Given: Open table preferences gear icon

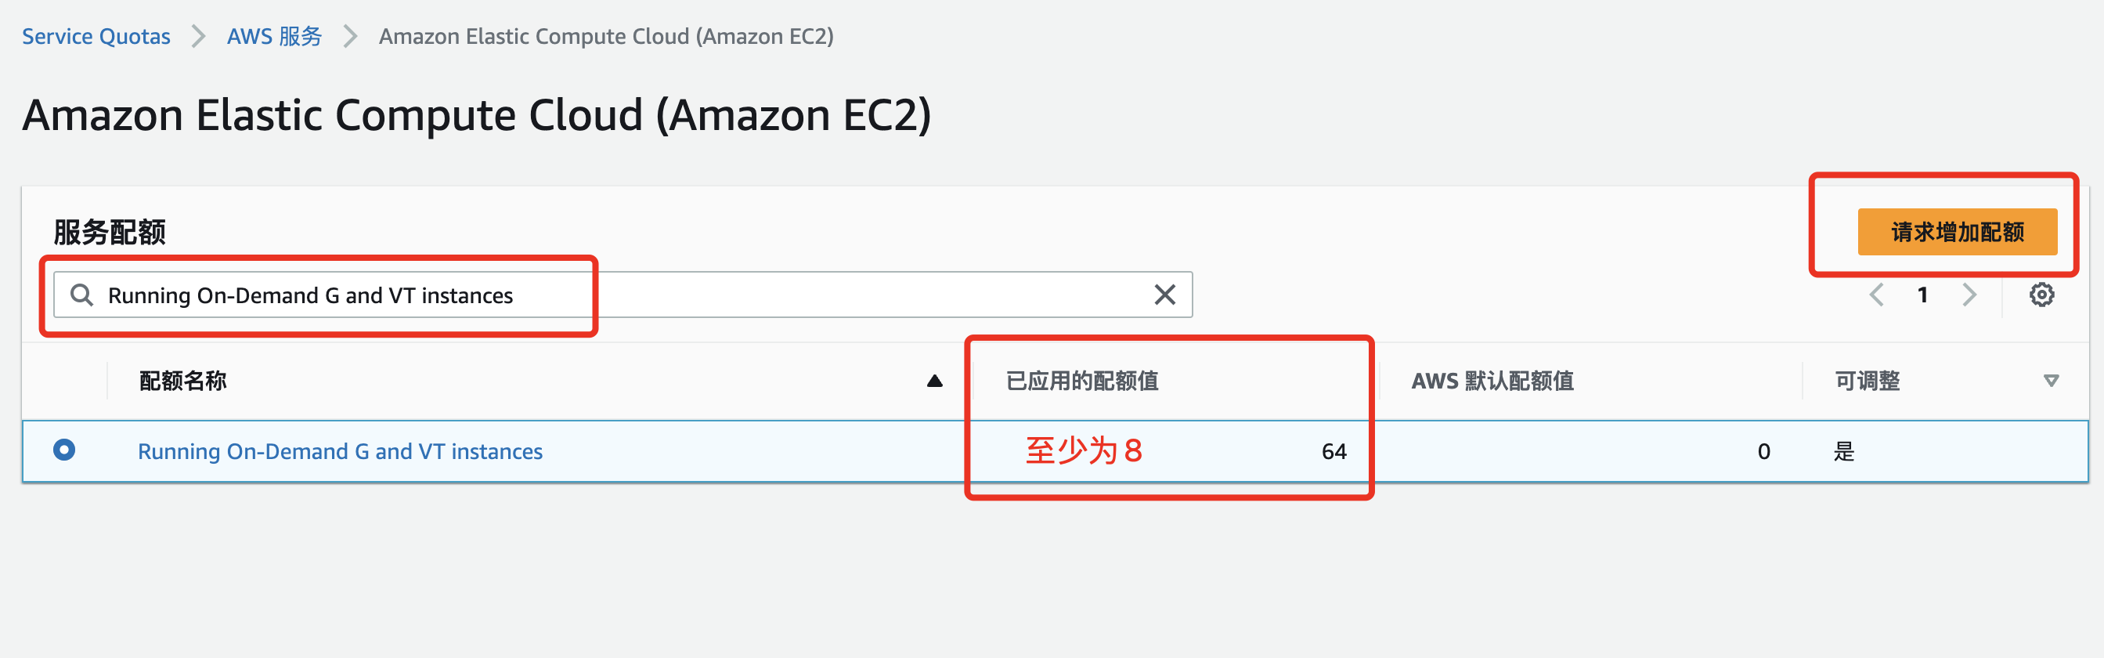Looking at the screenshot, I should click(2041, 295).
